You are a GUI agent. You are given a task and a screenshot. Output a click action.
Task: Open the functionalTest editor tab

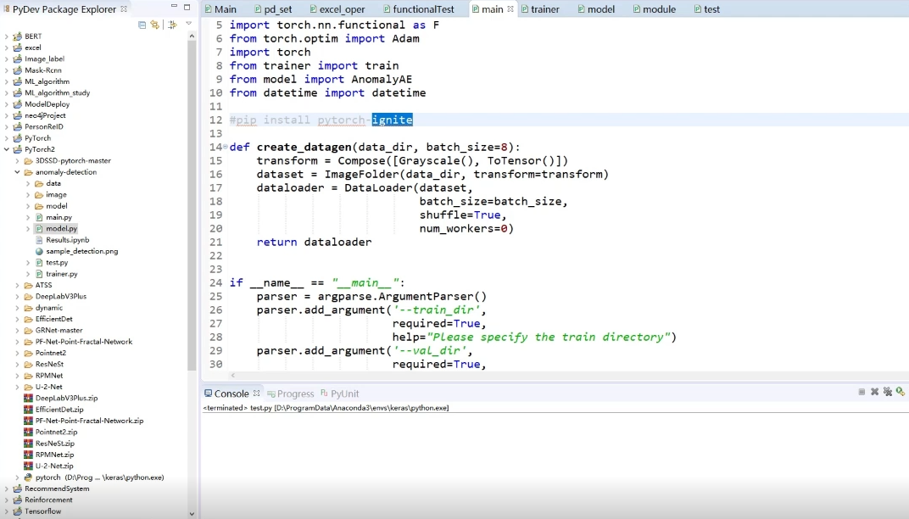(x=423, y=9)
